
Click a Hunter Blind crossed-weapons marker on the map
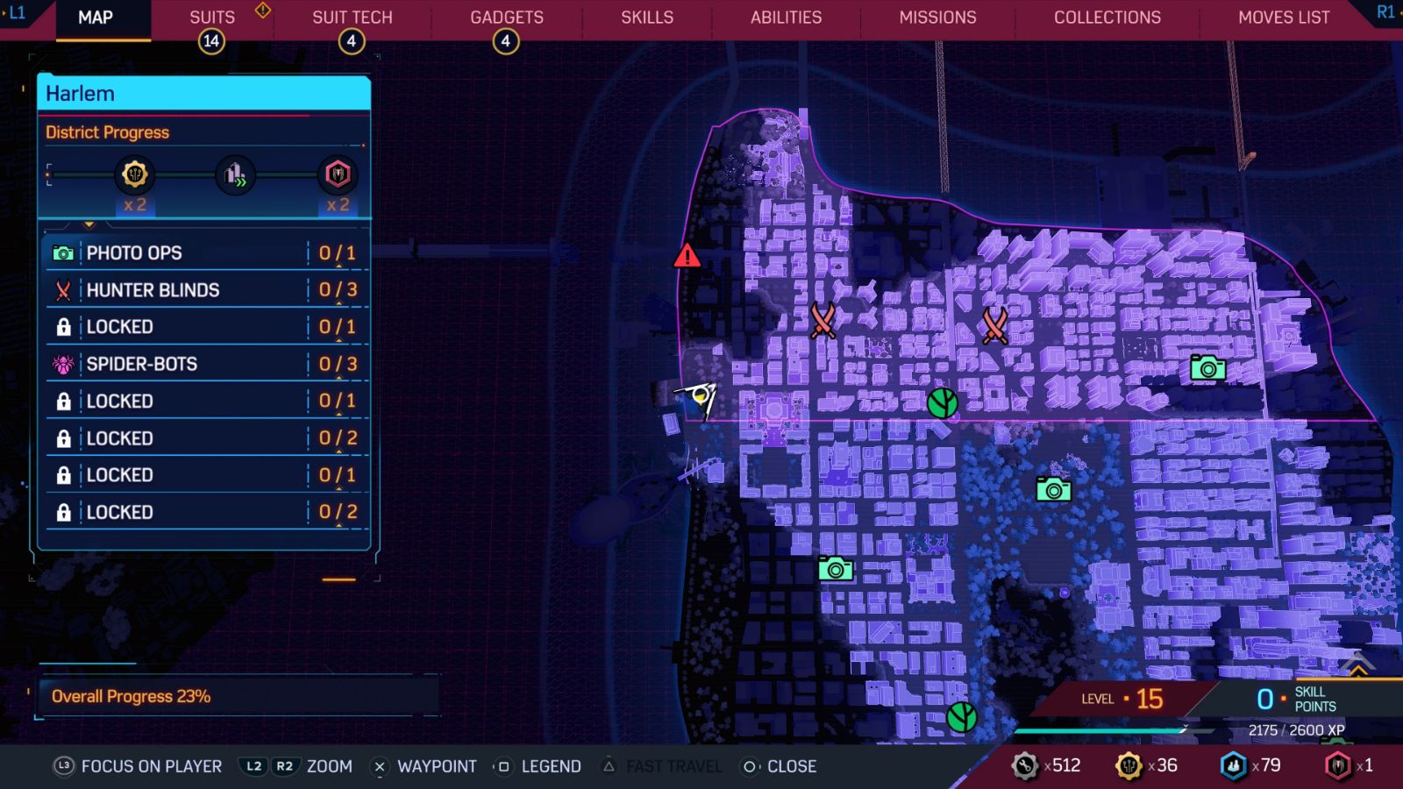(x=823, y=320)
